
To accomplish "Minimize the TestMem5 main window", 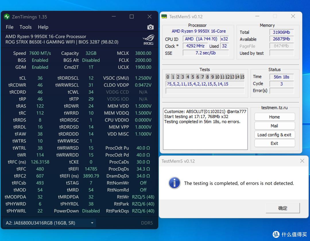I will point(257,16).
